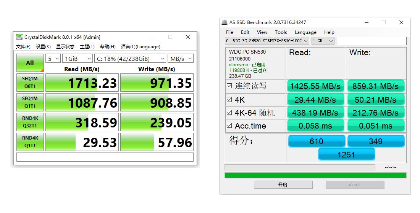Click the grey progress bar above the green one

coord(300,167)
